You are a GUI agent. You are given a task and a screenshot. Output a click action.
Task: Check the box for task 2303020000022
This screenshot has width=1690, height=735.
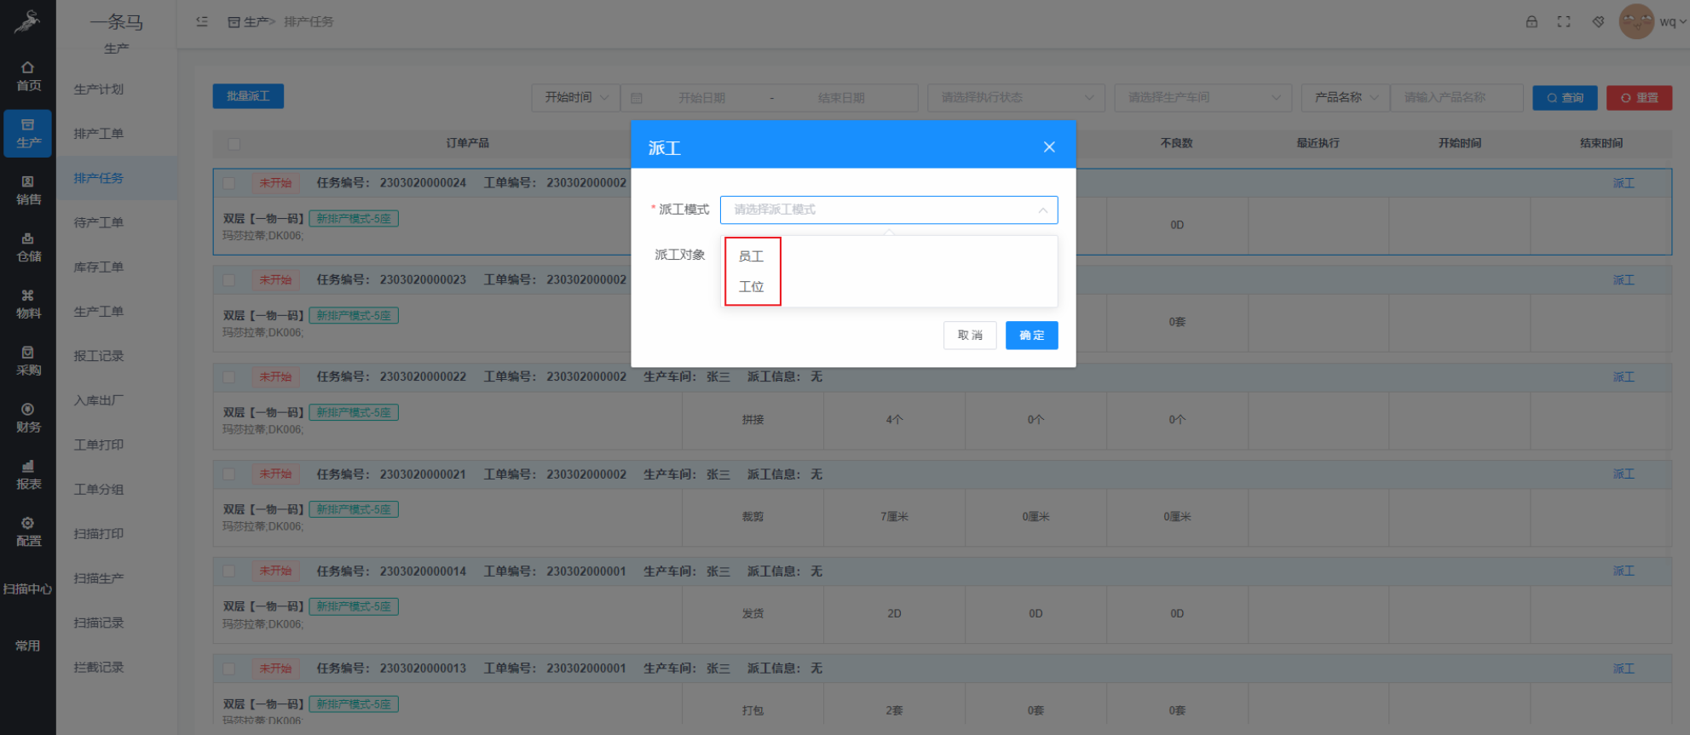pyautogui.click(x=229, y=377)
